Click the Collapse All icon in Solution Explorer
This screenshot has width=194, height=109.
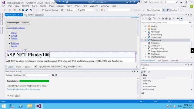166,18
